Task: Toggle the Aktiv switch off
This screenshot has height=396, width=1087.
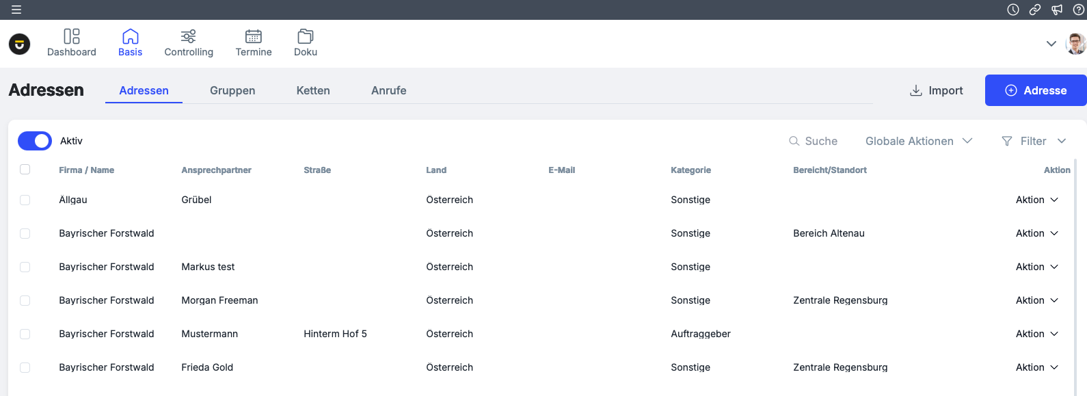Action: click(x=35, y=141)
